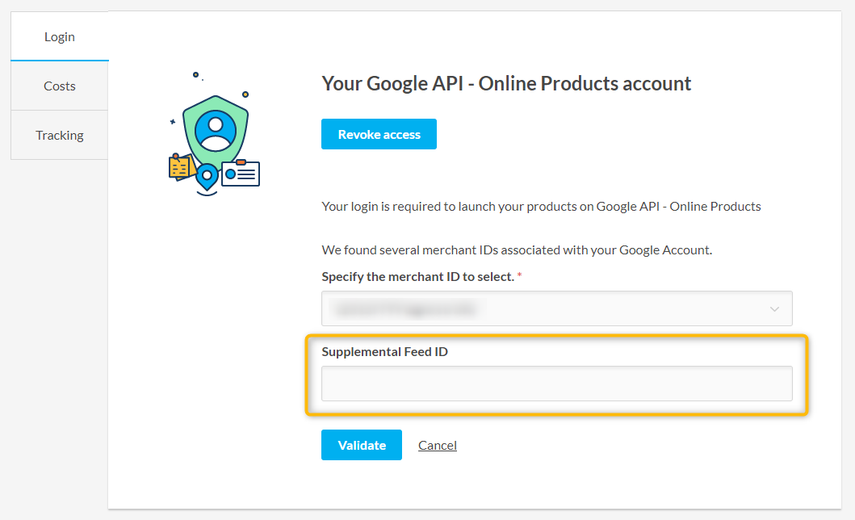Go to the Tracking tab

pyautogui.click(x=60, y=135)
